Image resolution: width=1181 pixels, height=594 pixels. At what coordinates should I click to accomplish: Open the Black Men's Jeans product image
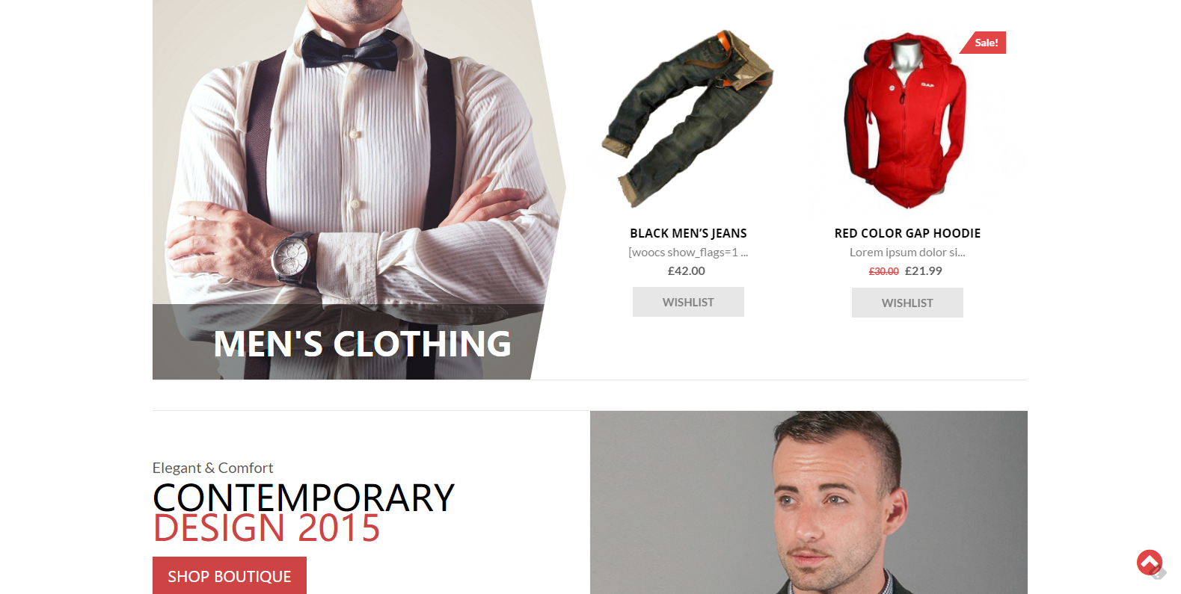tap(688, 120)
